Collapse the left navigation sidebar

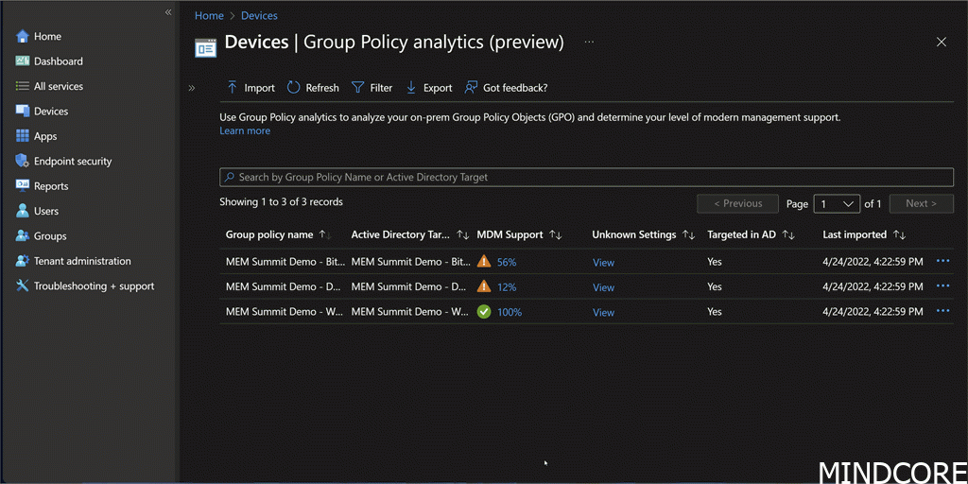pos(168,12)
